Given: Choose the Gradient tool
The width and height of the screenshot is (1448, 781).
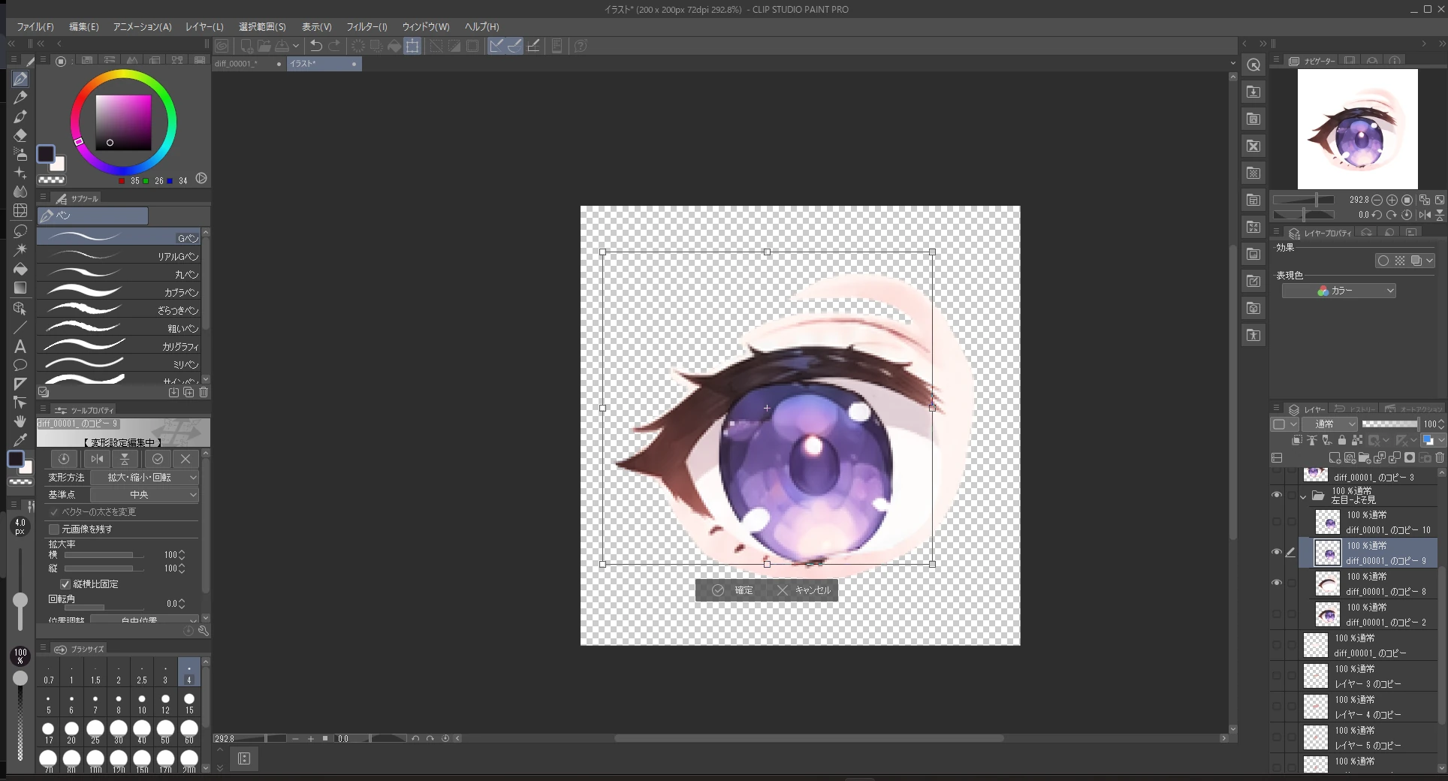Looking at the screenshot, I should click(20, 288).
